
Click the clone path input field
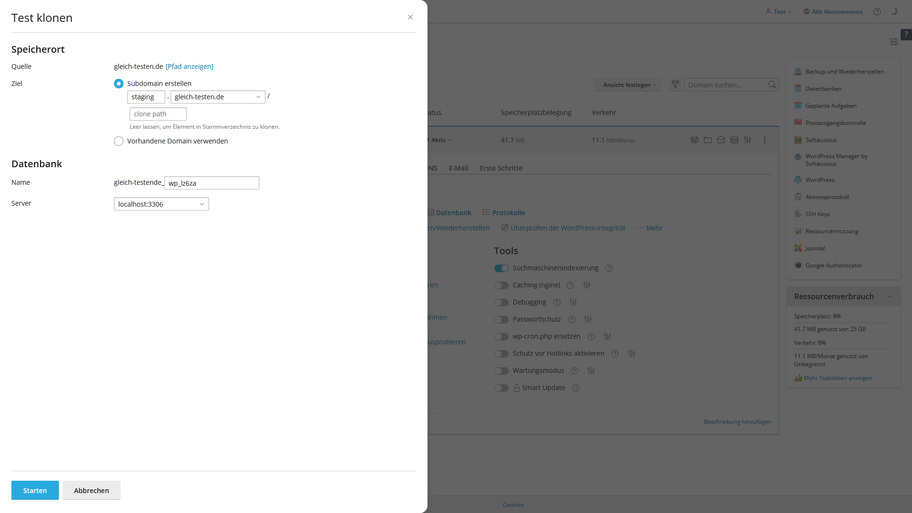point(158,114)
